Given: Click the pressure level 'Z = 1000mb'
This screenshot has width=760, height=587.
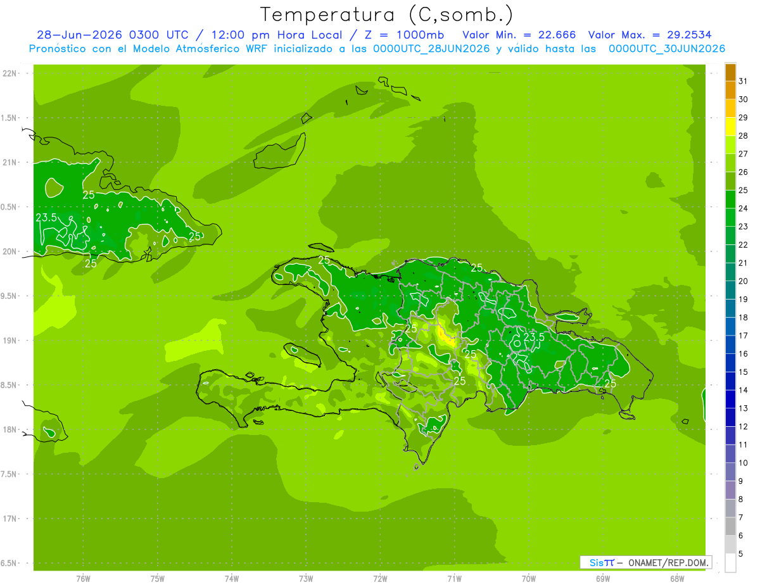Looking at the screenshot, I should (404, 35).
